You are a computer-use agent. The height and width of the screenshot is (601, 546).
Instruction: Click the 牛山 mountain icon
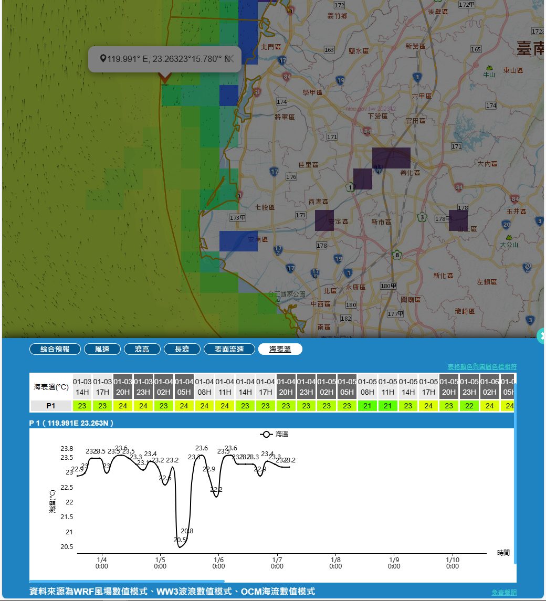489,68
